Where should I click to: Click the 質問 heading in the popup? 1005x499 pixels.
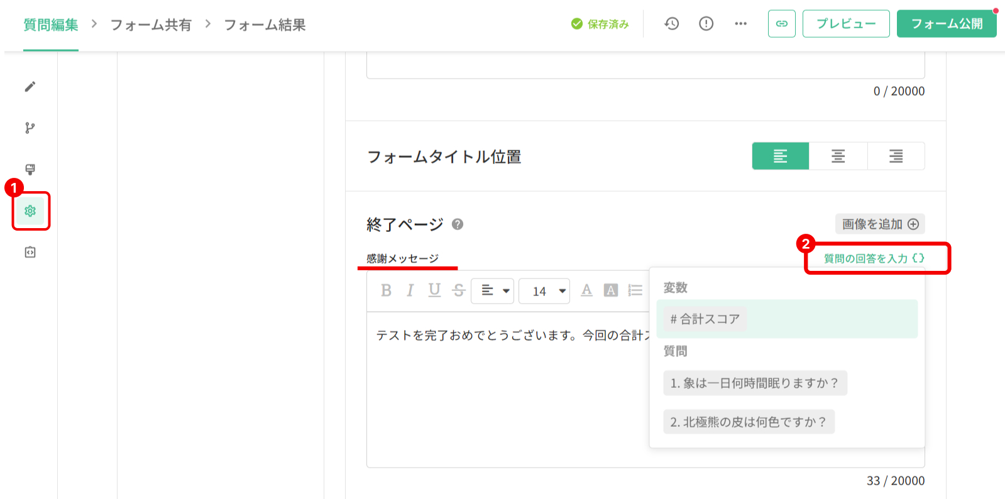[x=676, y=351]
